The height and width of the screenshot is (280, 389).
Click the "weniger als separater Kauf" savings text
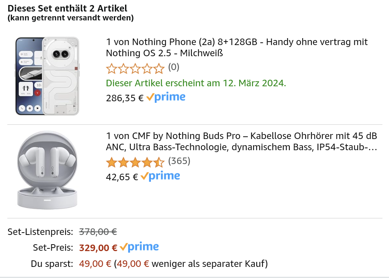click(x=210, y=264)
